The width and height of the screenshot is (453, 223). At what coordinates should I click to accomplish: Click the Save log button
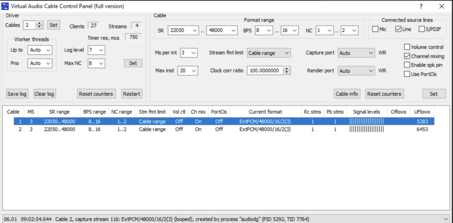17,94
